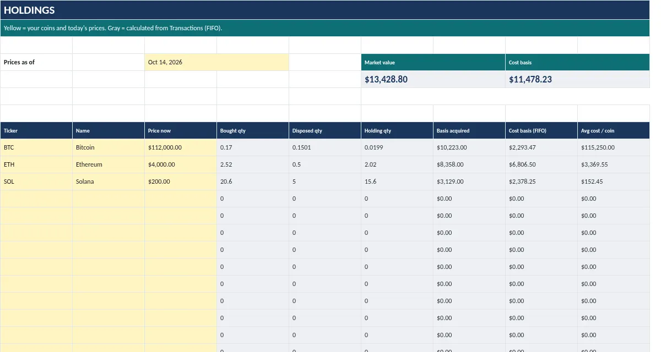Select the 'Prices as of' label

click(x=36, y=62)
